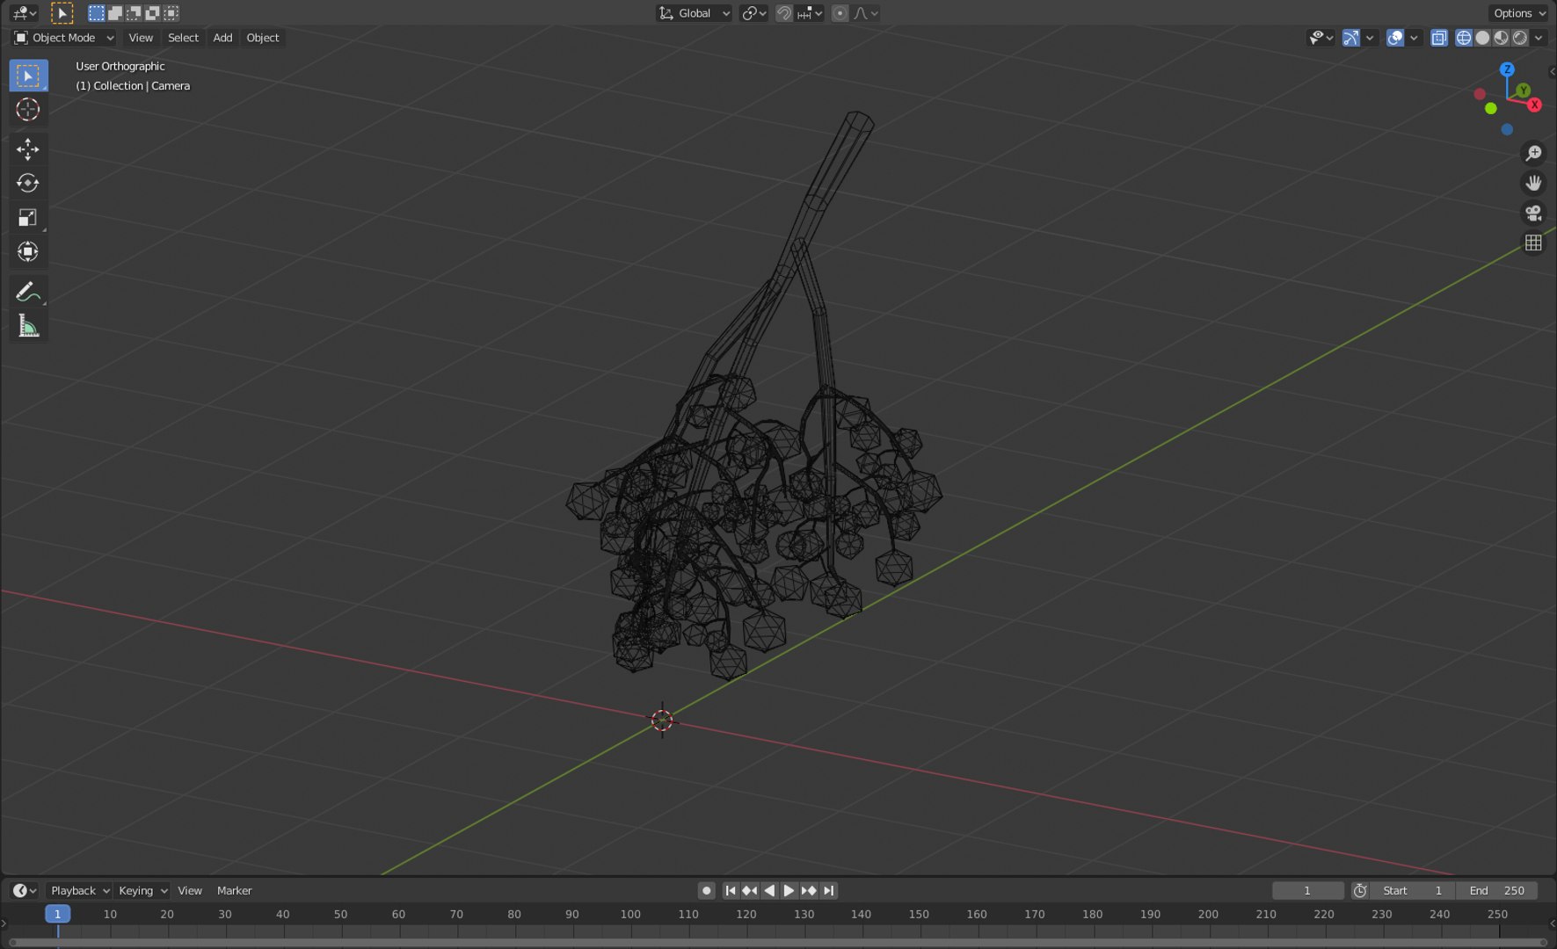The image size is (1557, 949).
Task: Toggle auto keying record button
Action: pyautogui.click(x=706, y=890)
